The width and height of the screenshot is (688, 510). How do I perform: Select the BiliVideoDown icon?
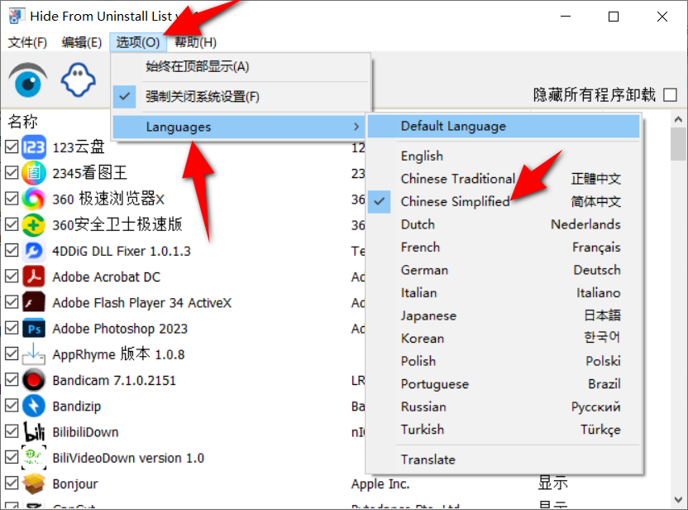pos(34,458)
